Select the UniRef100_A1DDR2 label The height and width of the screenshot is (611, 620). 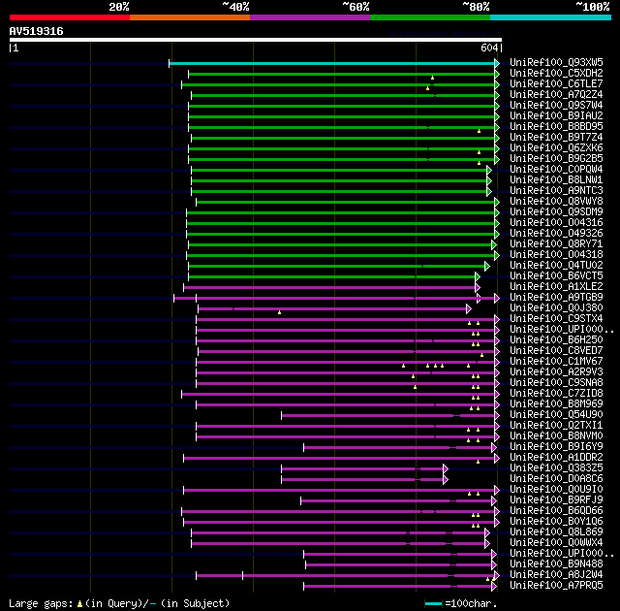(x=556, y=458)
